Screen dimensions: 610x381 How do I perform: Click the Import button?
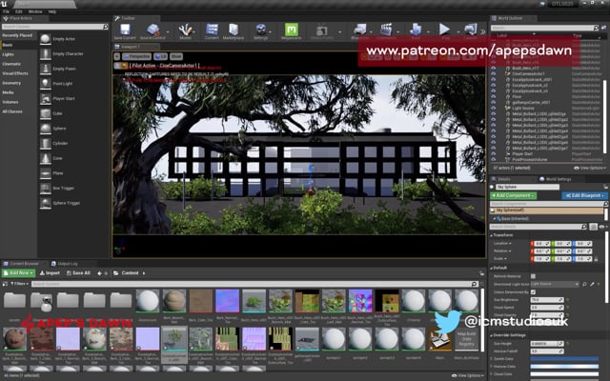click(50, 273)
